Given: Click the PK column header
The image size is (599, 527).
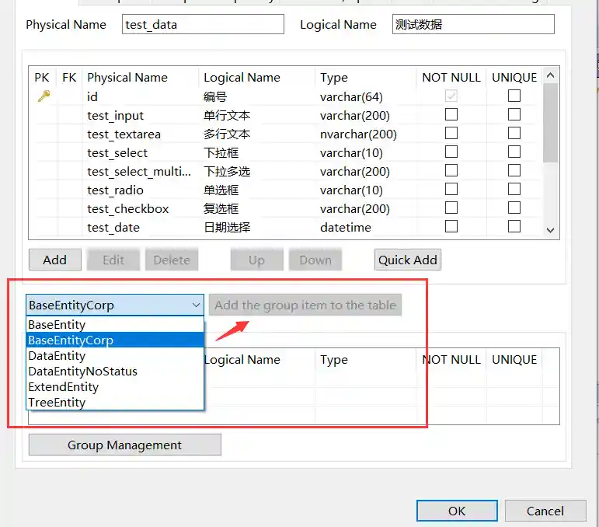Looking at the screenshot, I should pyautogui.click(x=42, y=78).
